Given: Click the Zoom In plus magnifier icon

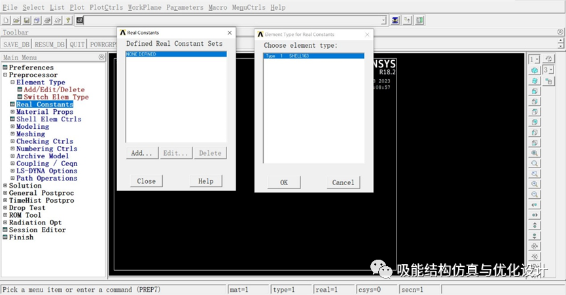Looking at the screenshot, I should click(535, 184).
